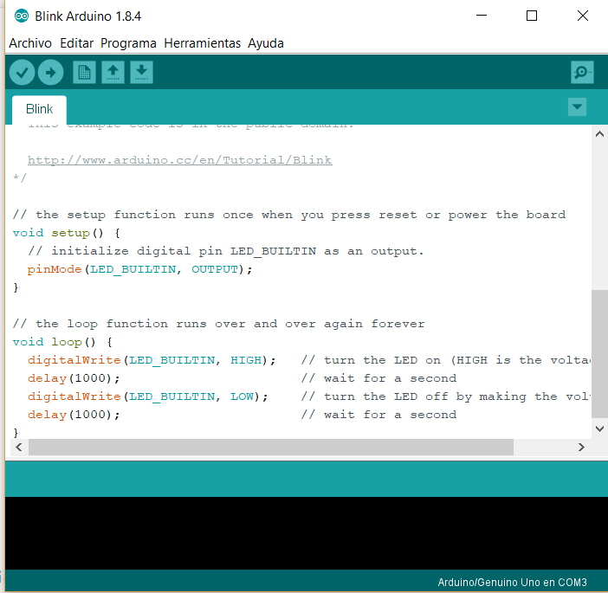The image size is (608, 593).
Task: Click the comment 'the setup function runs once'
Action: coord(289,215)
